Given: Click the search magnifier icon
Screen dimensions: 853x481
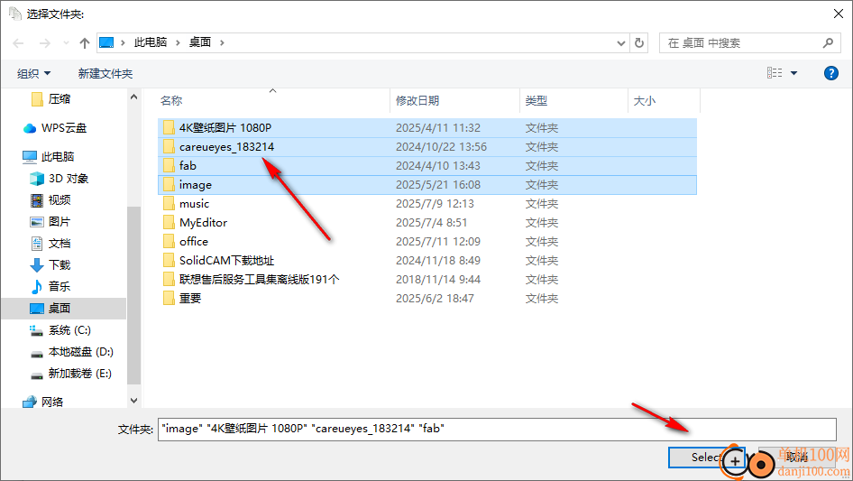Looking at the screenshot, I should tap(828, 42).
